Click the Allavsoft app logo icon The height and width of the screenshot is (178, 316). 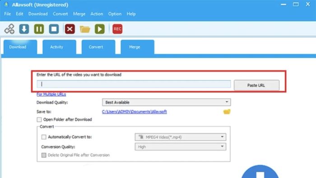[x=6, y=5]
